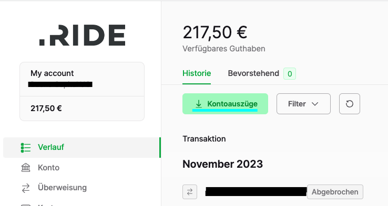Viewport: 388px width, 206px height.
Task: Select the My account card
Action: (82, 92)
